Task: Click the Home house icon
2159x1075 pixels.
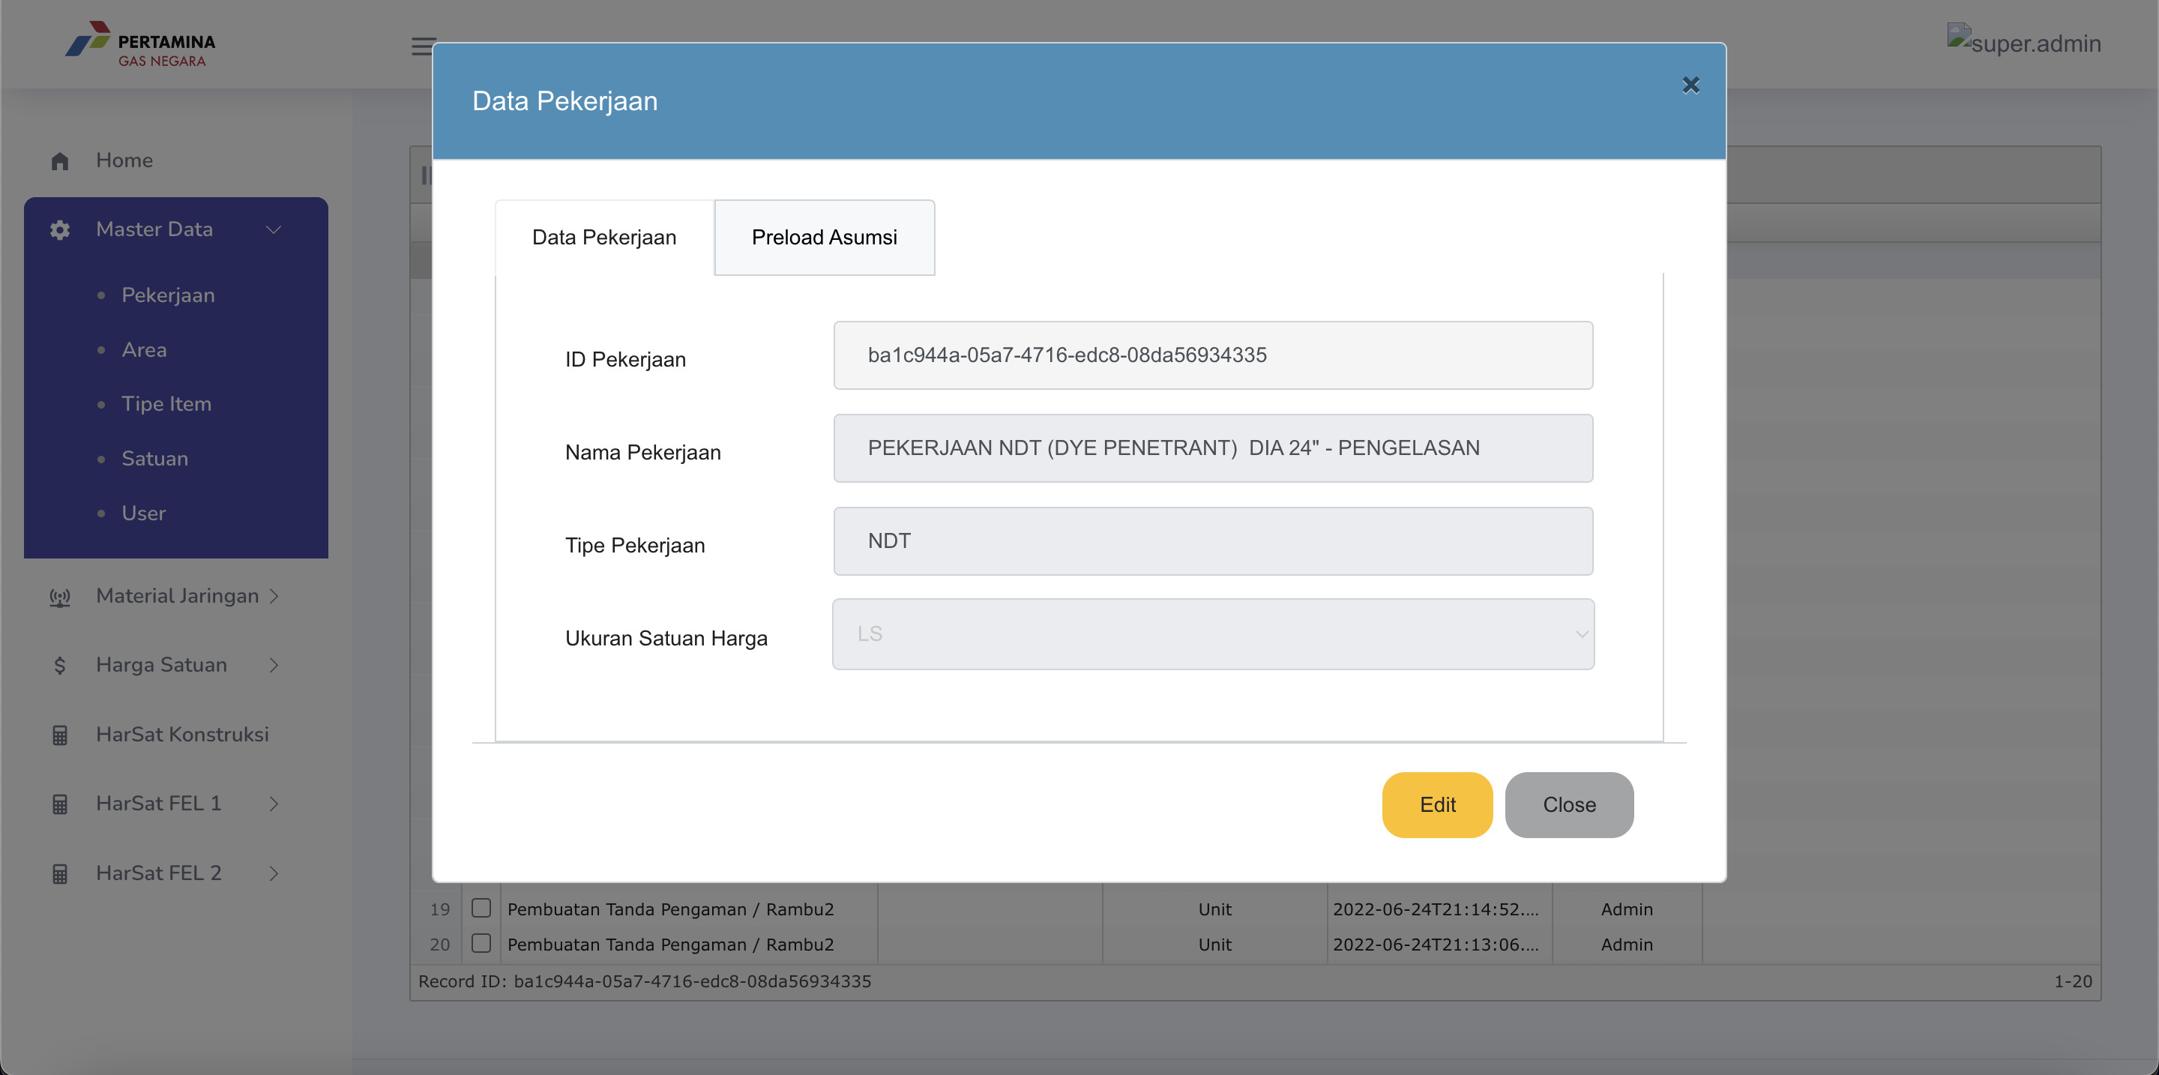Action: coord(59,161)
